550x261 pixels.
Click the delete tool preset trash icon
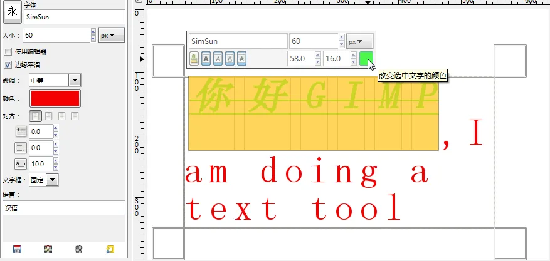click(x=79, y=250)
